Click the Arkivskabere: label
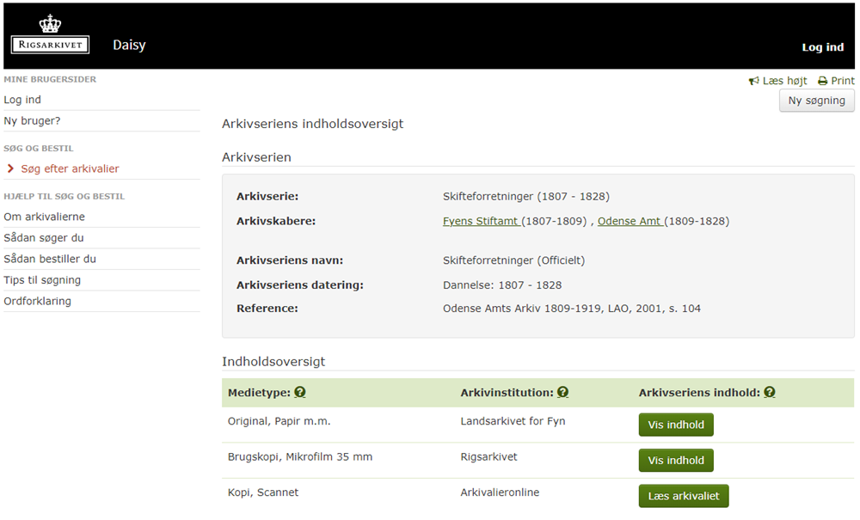Image resolution: width=860 pixels, height=520 pixels. (276, 222)
